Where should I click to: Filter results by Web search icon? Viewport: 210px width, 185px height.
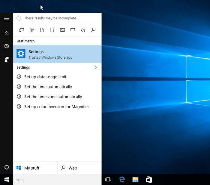93,30
